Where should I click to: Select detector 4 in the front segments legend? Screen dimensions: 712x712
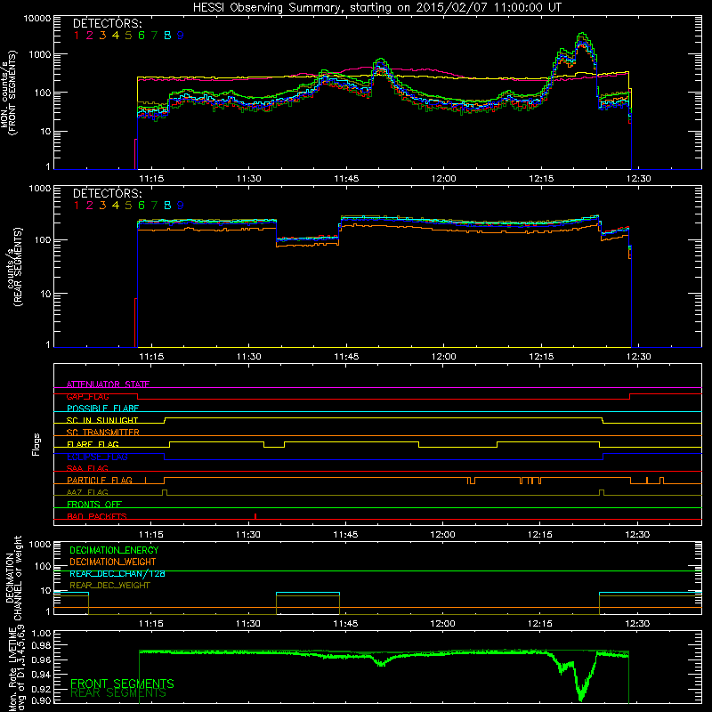tap(116, 36)
